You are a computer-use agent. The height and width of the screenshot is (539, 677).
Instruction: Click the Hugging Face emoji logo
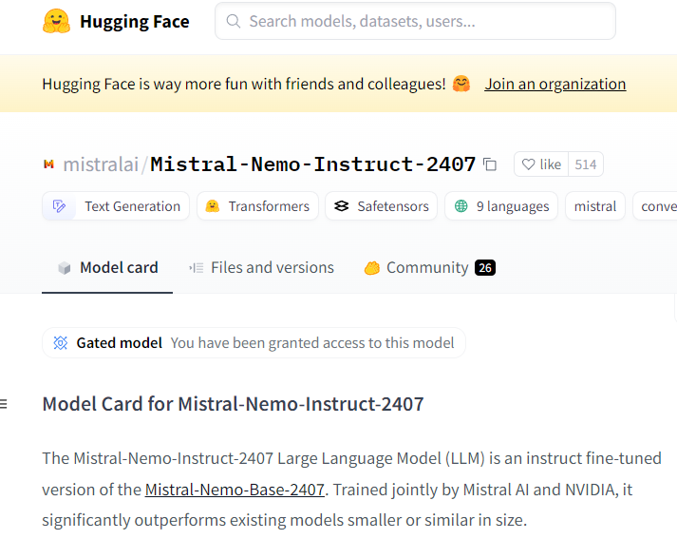click(x=56, y=21)
